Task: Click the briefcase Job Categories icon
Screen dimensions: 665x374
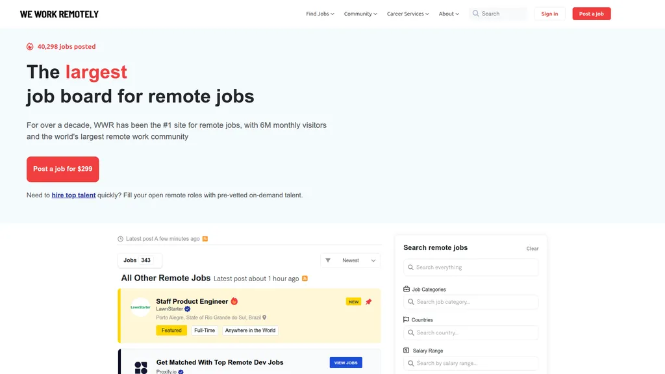Action: pyautogui.click(x=407, y=289)
